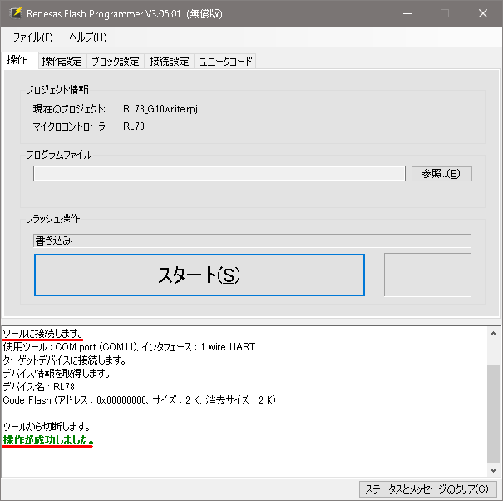Image resolution: width=503 pixels, height=501 pixels.
Task: Click the empty status box beside スタート
Action: tap(427, 275)
